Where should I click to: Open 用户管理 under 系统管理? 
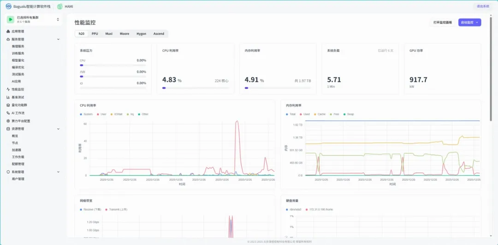coord(18,179)
